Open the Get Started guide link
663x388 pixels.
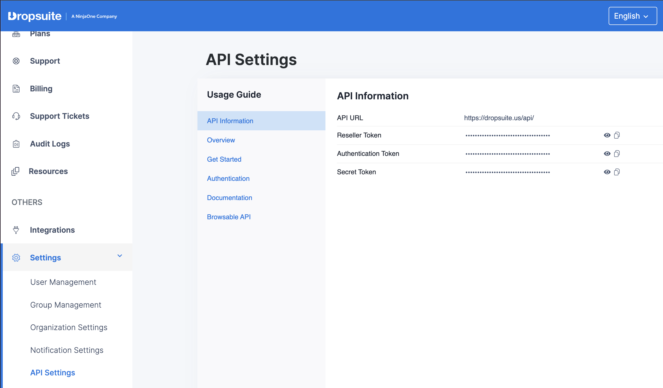tap(224, 159)
